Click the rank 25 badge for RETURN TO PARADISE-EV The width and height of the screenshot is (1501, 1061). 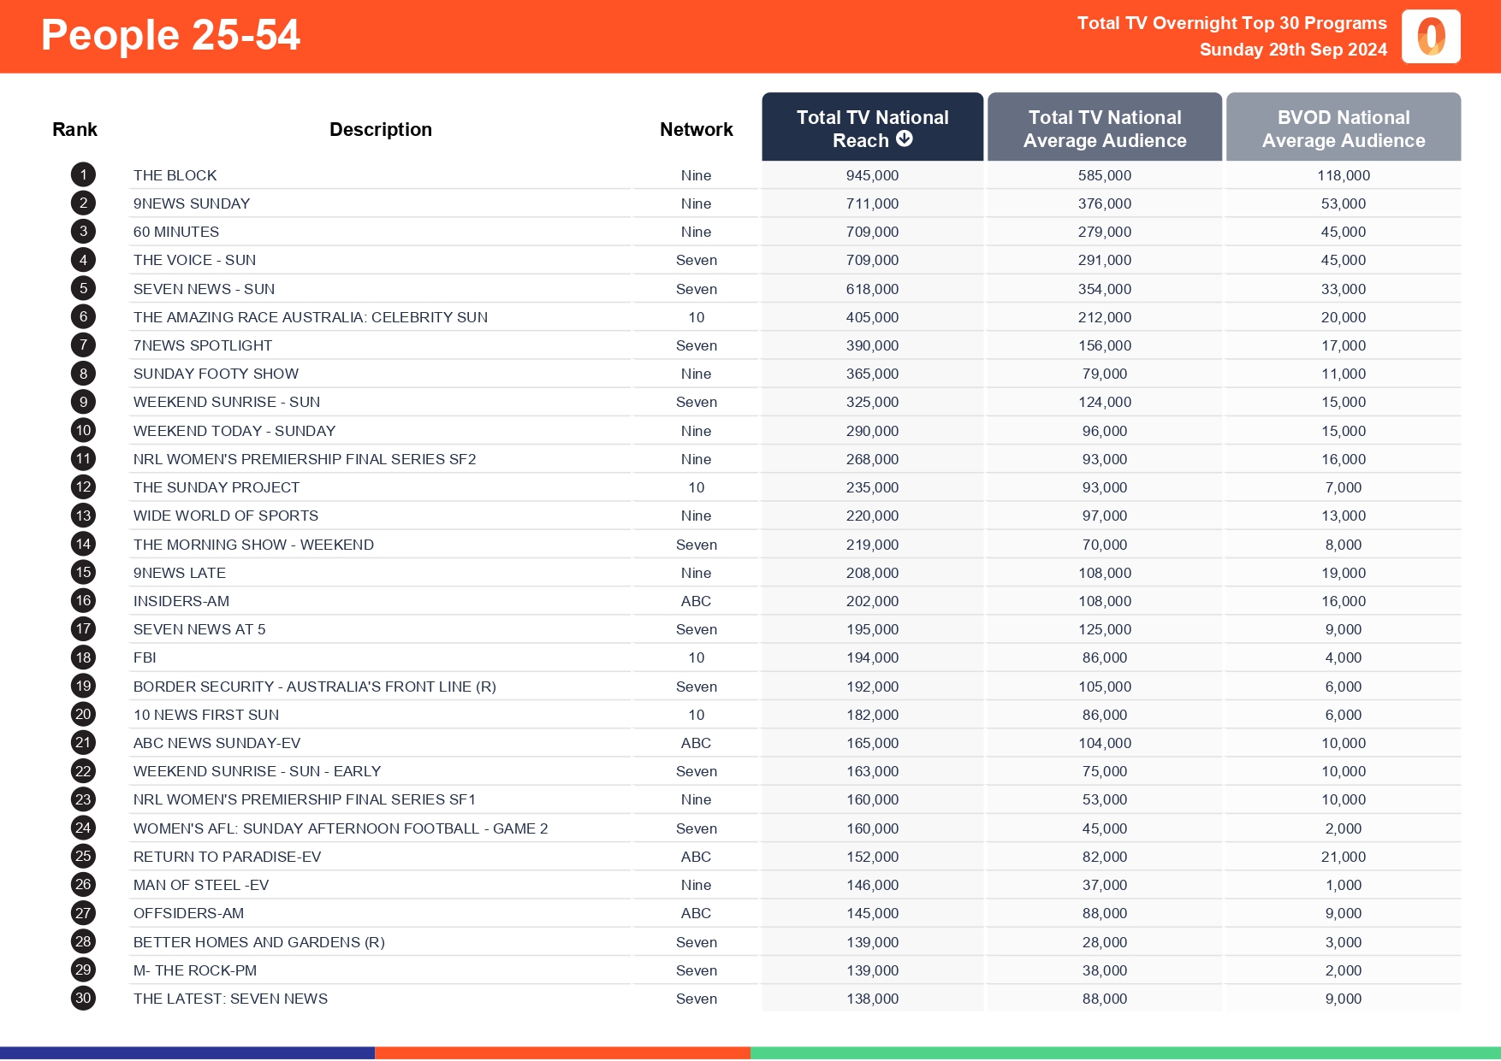pos(82,856)
